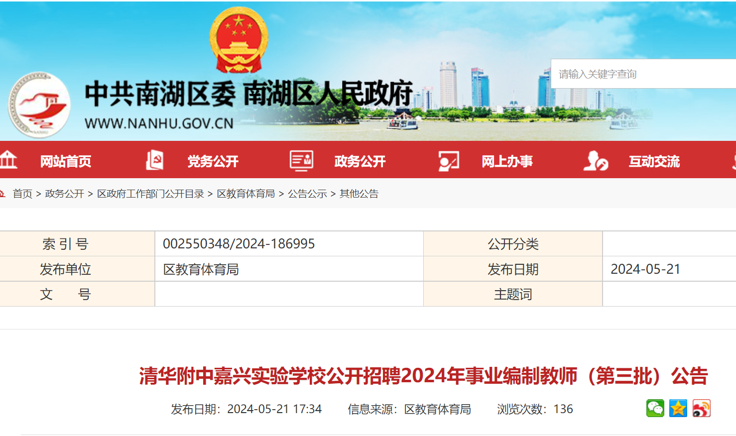The image size is (736, 436).
Task: Click the 发布日期 label cell in the table
Action: point(513,269)
